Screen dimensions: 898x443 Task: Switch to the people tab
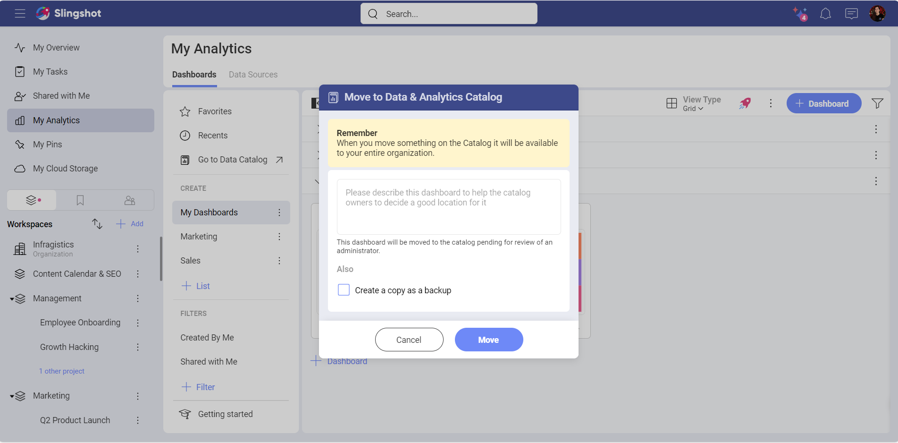click(129, 200)
